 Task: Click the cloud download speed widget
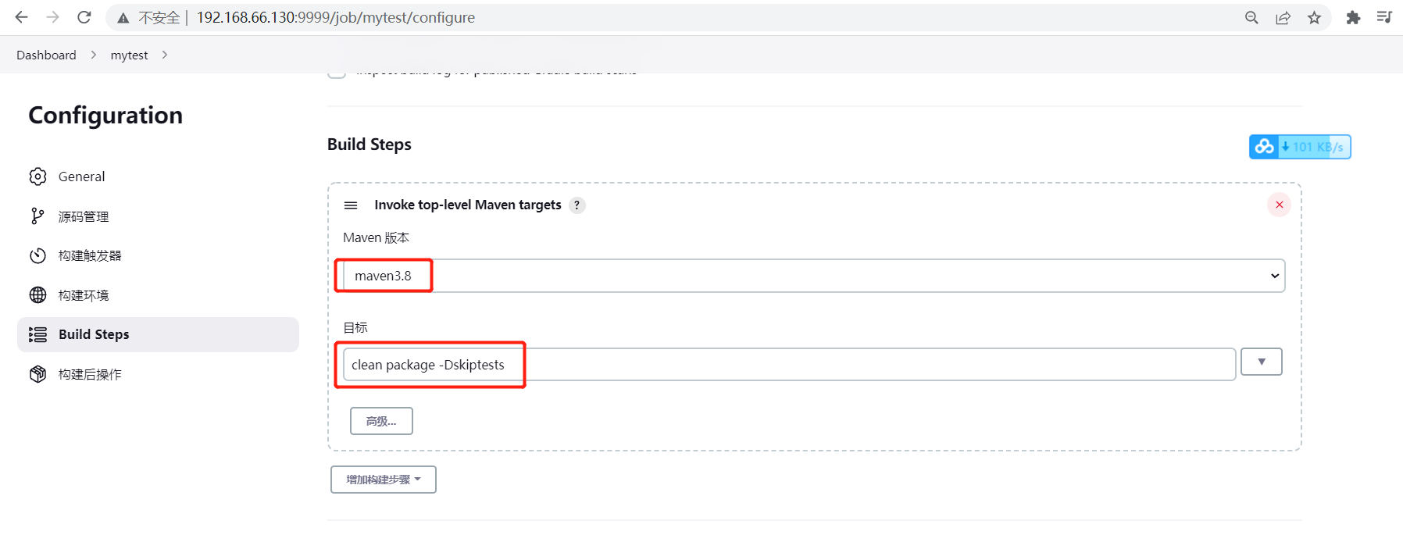coord(1299,147)
